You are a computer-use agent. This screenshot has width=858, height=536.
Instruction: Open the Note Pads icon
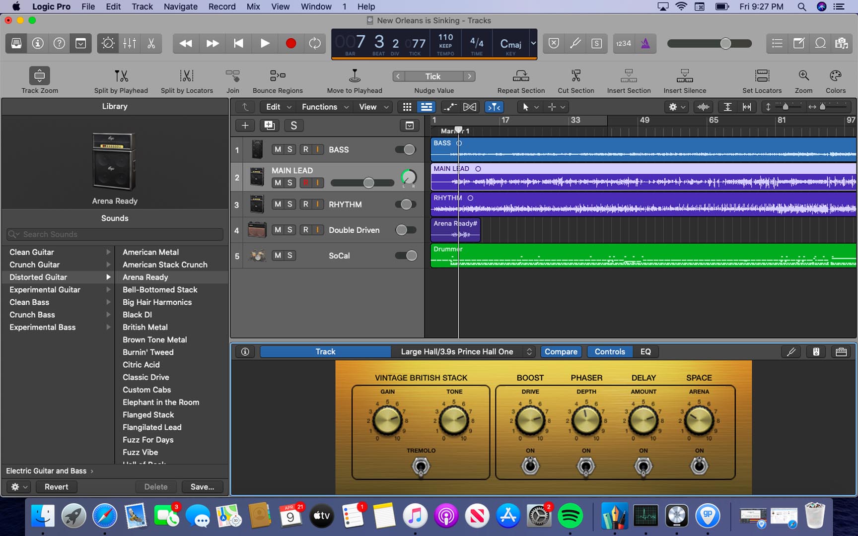coord(799,43)
